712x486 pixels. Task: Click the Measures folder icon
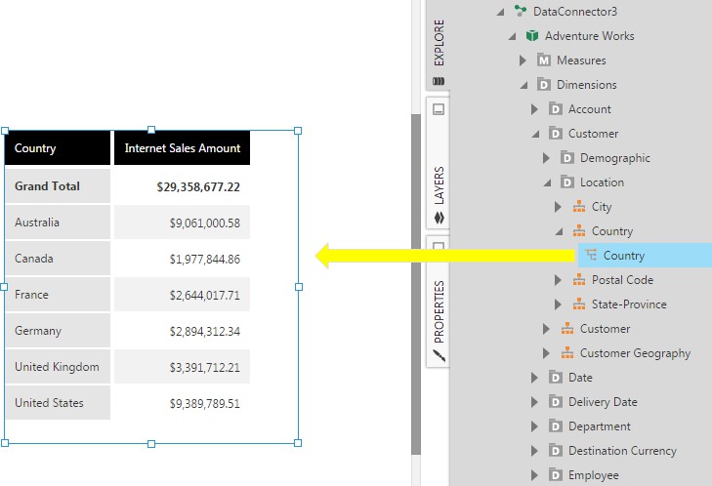(544, 60)
